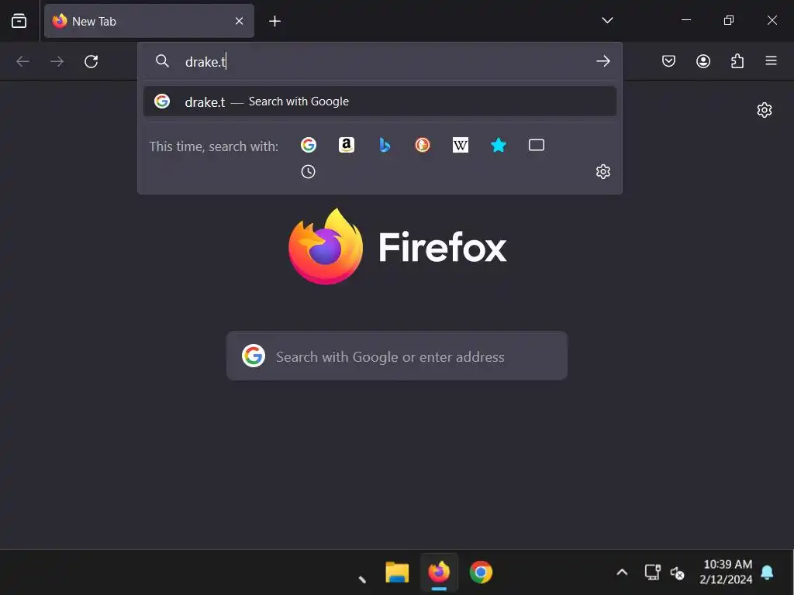Open the application hamburger menu
The width and height of the screenshot is (794, 595).
771,61
